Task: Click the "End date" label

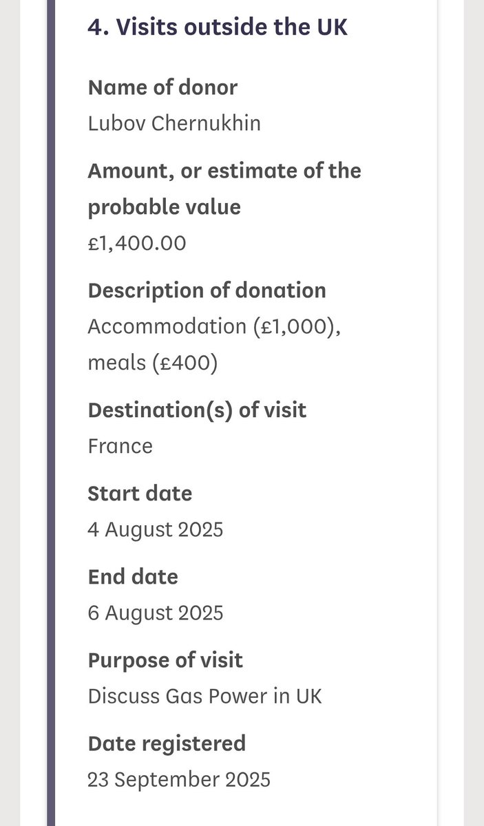Action: point(133,577)
